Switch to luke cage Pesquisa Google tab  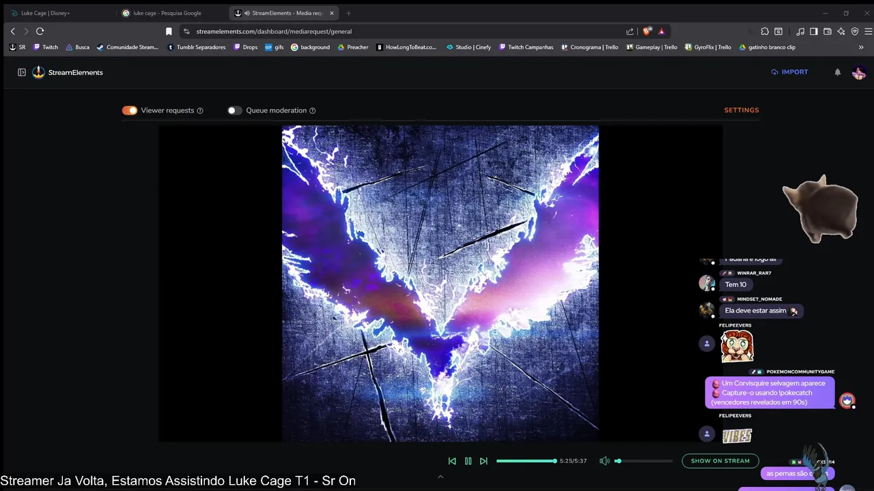[x=171, y=13]
